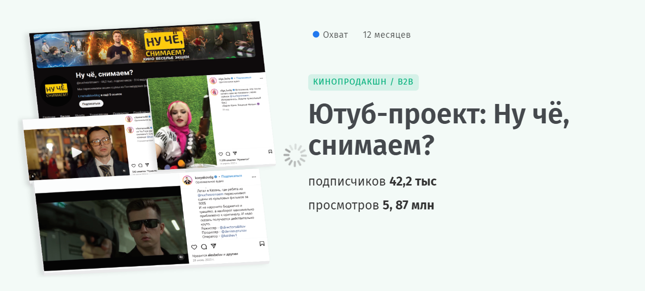Open the Ютуб-проект: Ну чё, снимаем? heading
645x291 pixels.
[x=439, y=130]
